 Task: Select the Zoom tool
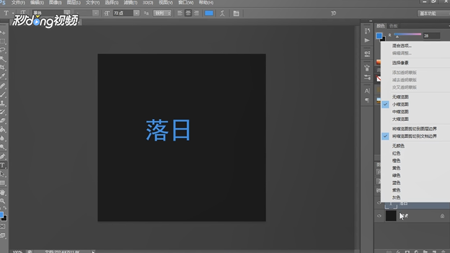3,201
